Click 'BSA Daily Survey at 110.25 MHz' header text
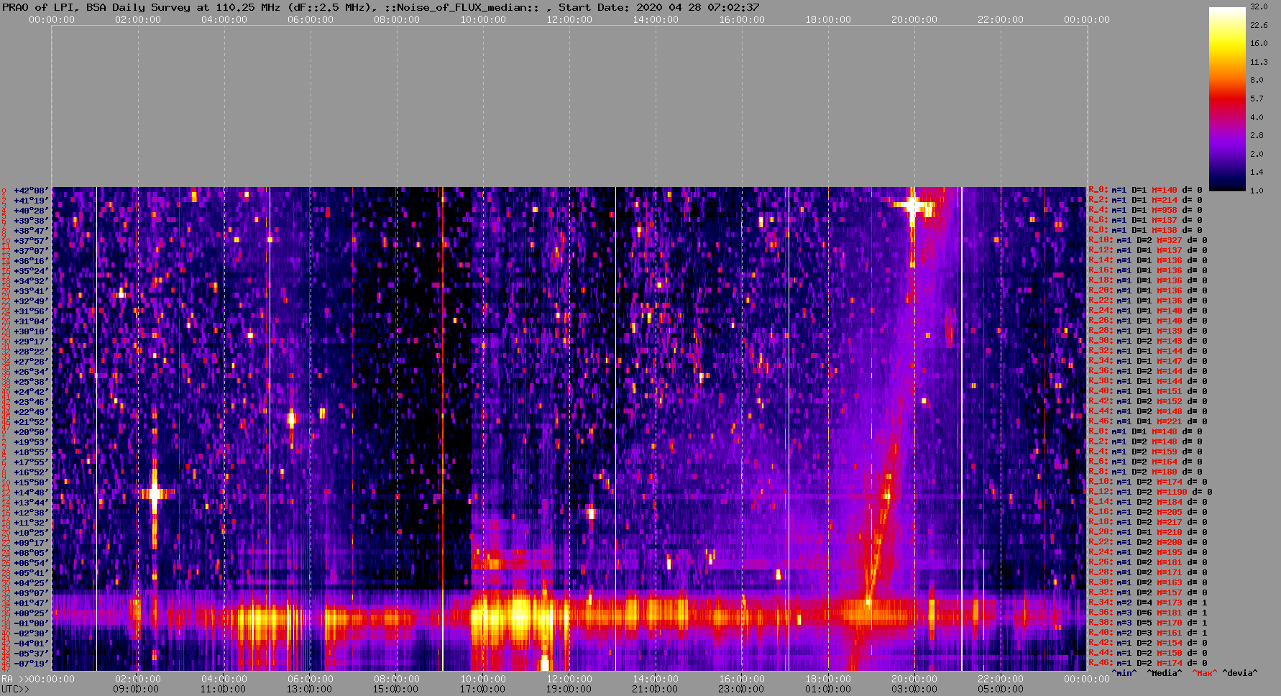The height and width of the screenshot is (696, 1281). [183, 7]
